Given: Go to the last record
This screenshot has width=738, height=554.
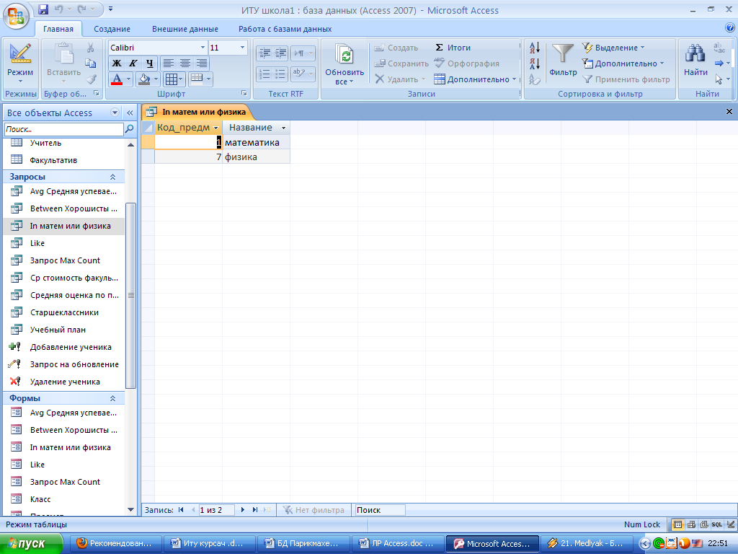Looking at the screenshot, I should [255, 510].
